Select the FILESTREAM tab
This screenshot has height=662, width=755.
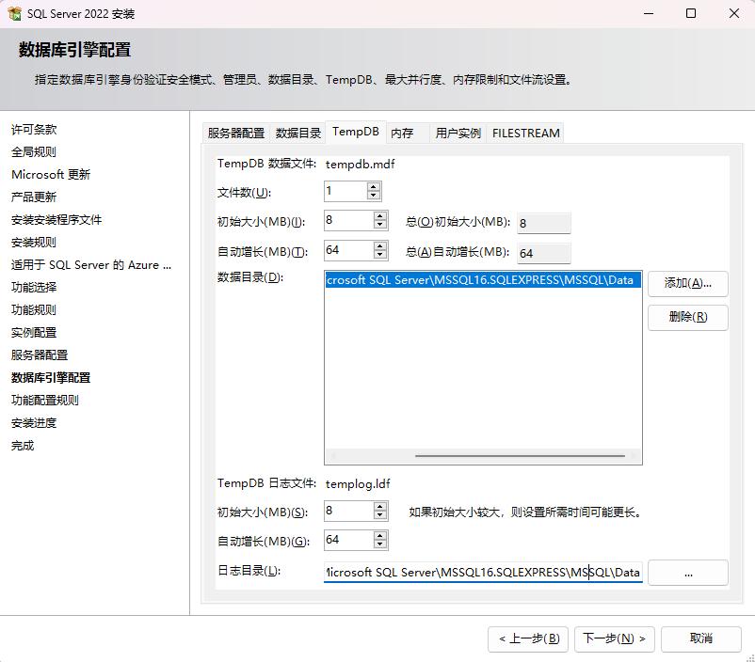tap(525, 134)
